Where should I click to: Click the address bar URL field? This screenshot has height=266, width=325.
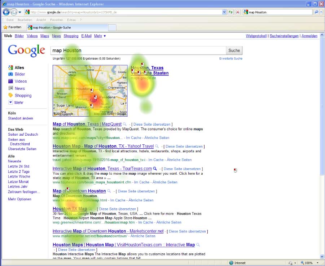123,12
